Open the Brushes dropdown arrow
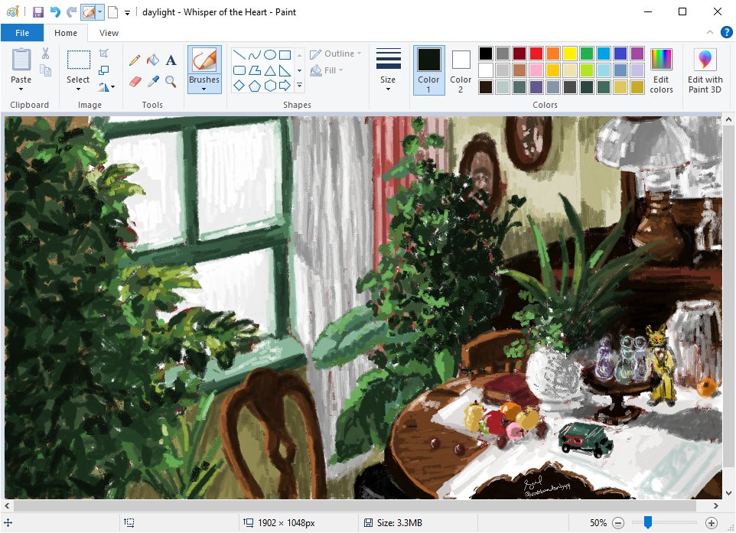This screenshot has width=736, height=533. coord(204,89)
